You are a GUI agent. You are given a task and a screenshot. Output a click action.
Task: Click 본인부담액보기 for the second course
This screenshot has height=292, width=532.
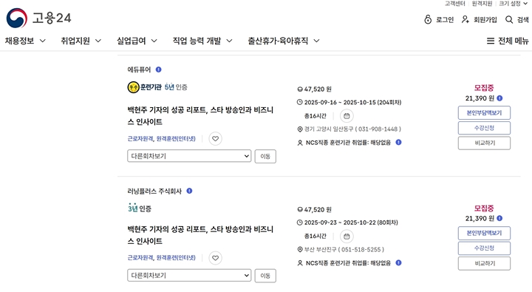tap(484, 233)
